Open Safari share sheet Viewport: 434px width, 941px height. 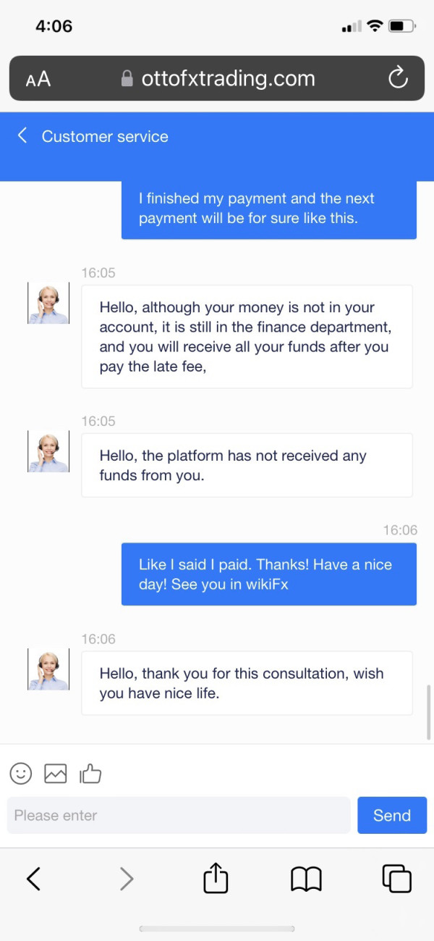pos(216,879)
